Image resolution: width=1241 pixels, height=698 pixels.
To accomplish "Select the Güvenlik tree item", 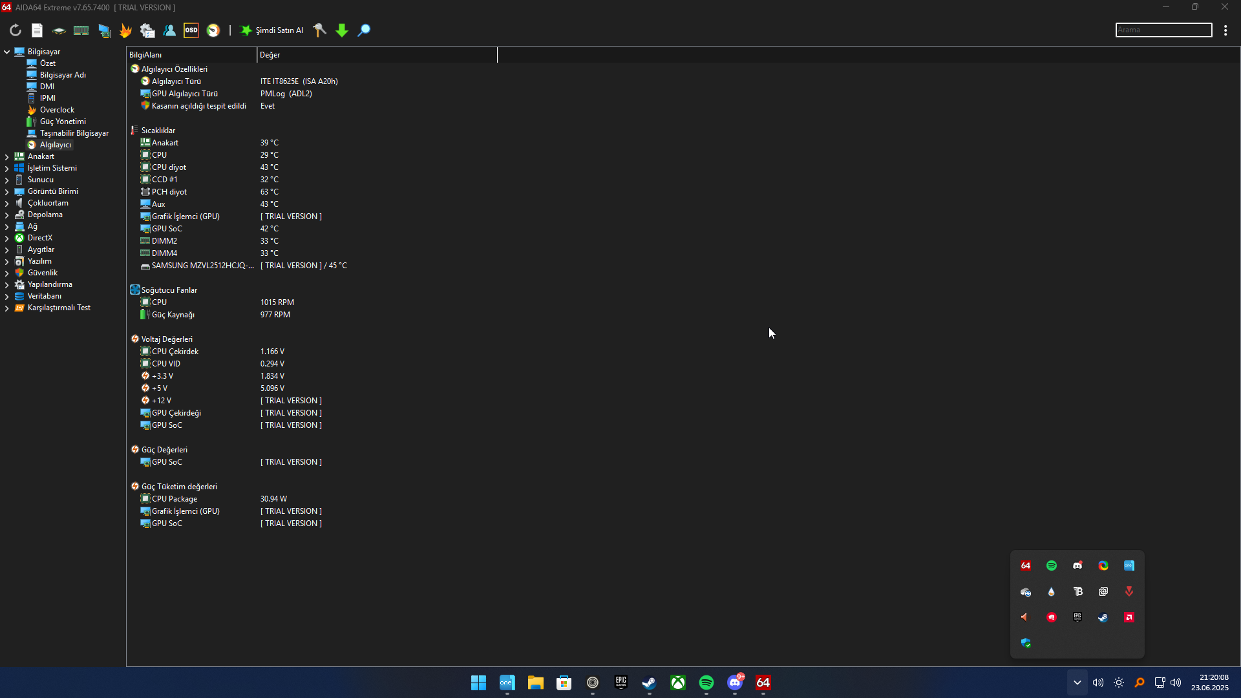I will [x=42, y=273].
